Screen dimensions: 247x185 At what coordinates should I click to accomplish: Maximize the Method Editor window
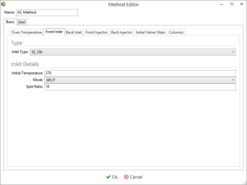click(232, 4)
